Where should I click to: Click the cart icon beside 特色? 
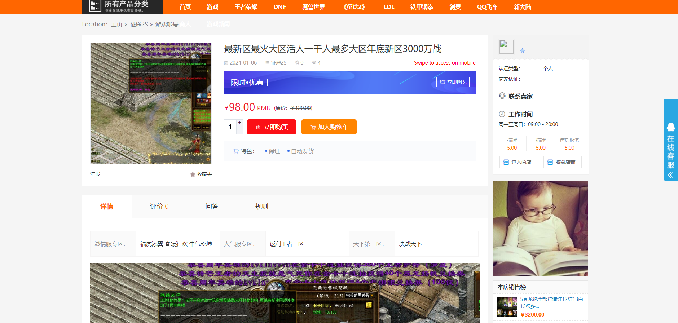tap(236, 151)
